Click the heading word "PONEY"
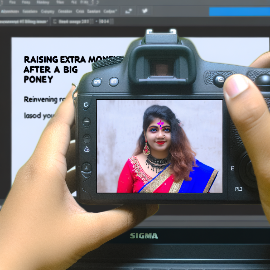This screenshot has width=270, height=270. 38,79
